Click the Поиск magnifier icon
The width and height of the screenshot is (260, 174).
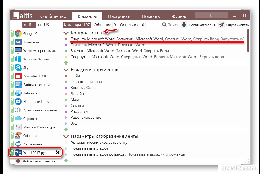pos(164,25)
